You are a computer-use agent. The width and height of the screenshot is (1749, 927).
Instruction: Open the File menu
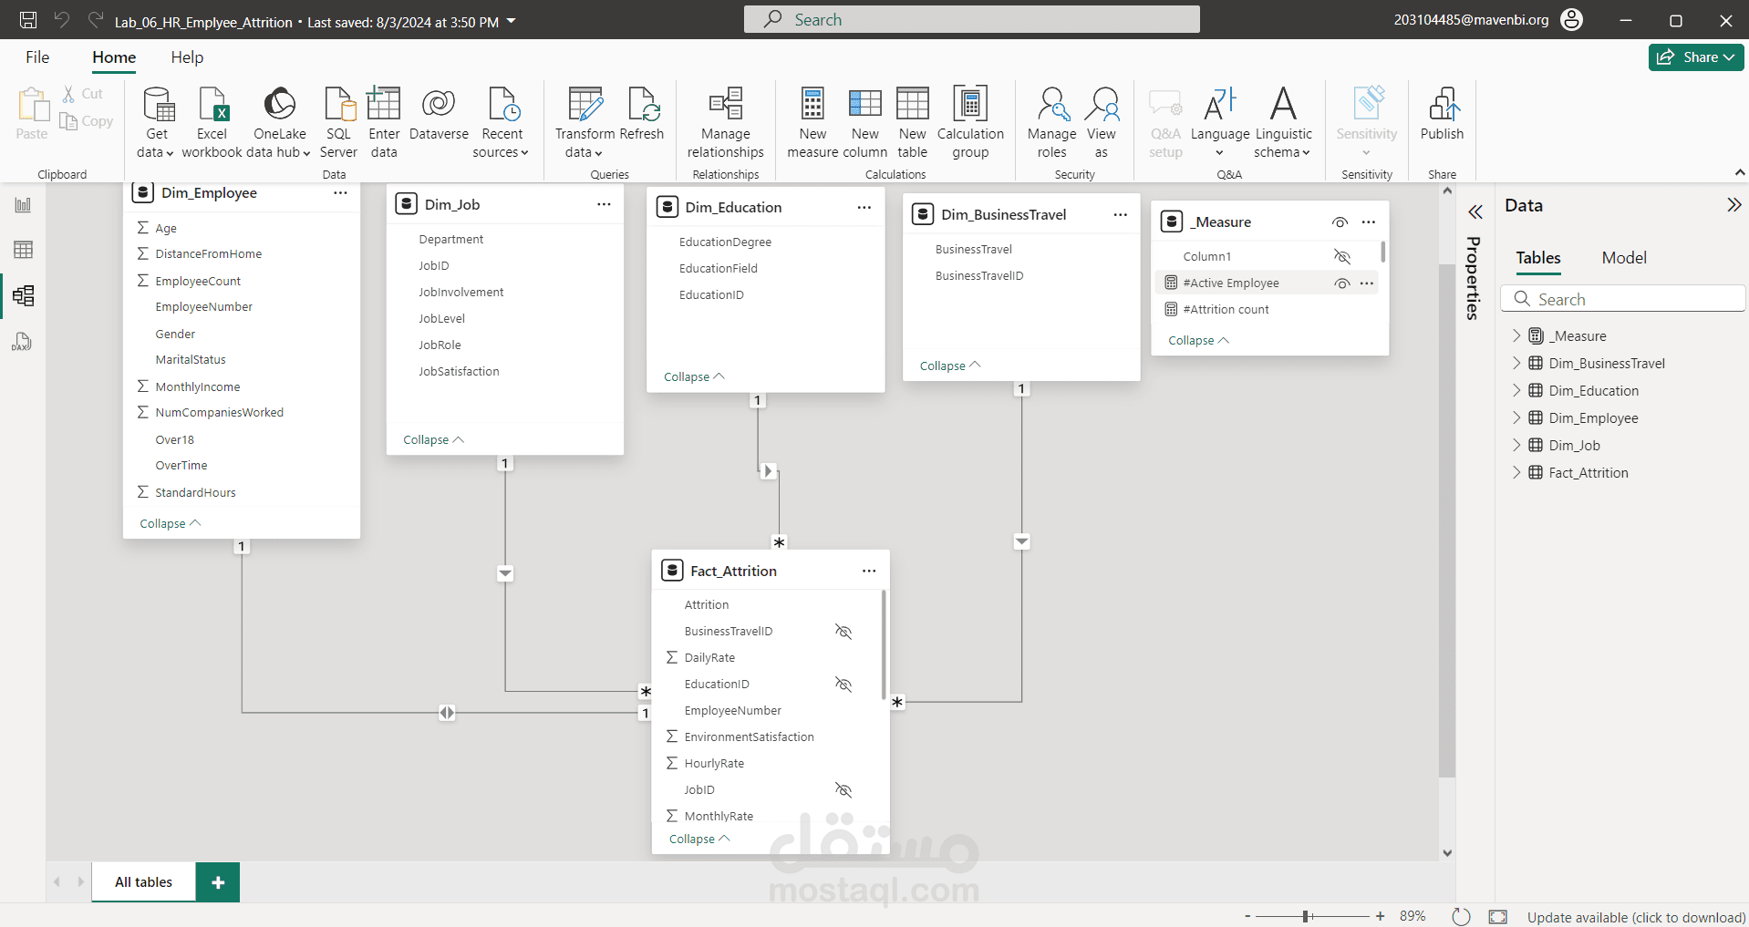point(37,57)
